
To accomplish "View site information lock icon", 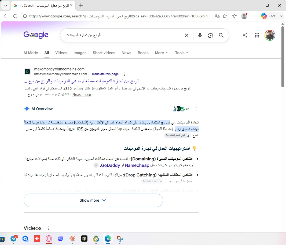I will click(25, 16).
